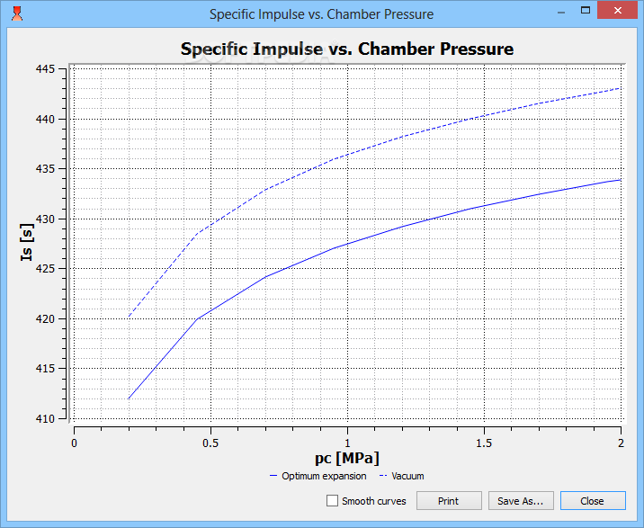Select the Optimum expansion legend entry
Image resolution: width=644 pixels, height=528 pixels.
click(x=318, y=476)
